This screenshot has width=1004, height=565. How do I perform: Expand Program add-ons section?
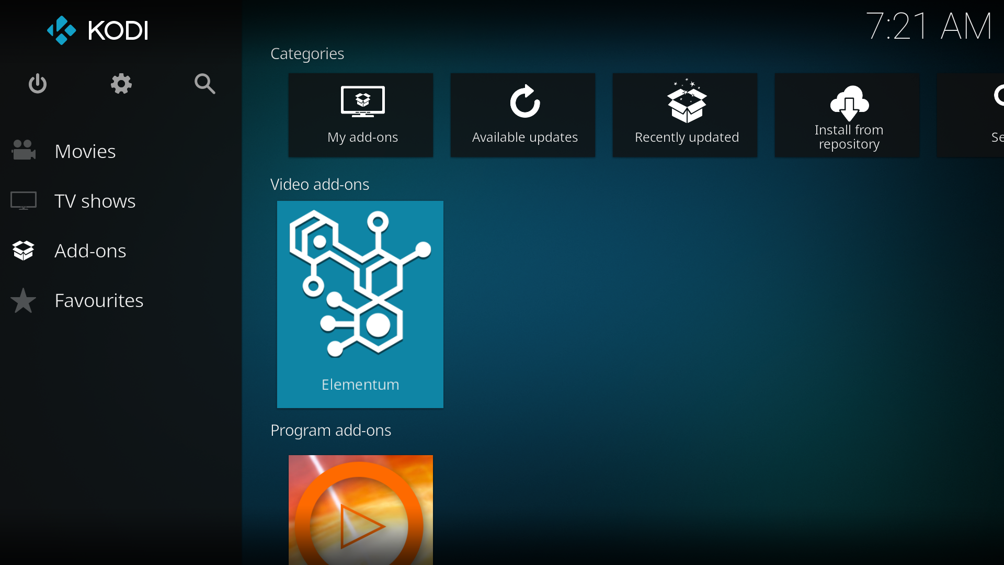330,430
